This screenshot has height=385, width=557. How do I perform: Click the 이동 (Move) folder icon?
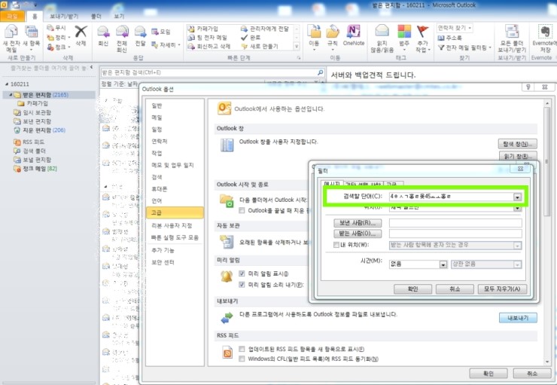coord(315,32)
